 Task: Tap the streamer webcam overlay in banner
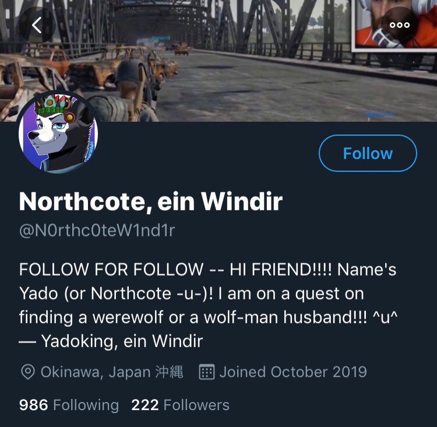(x=394, y=26)
